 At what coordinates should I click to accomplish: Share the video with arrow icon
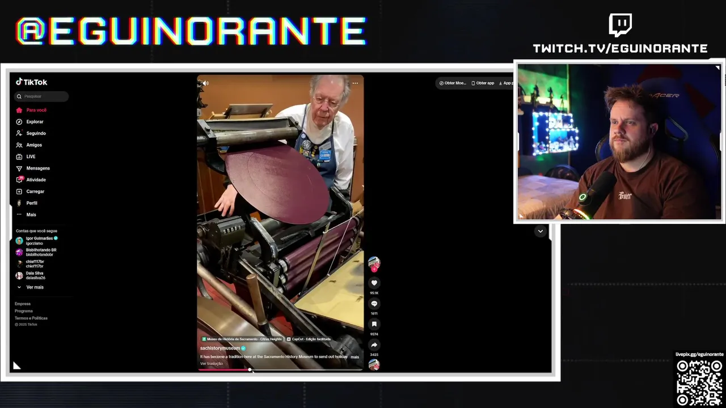click(374, 345)
